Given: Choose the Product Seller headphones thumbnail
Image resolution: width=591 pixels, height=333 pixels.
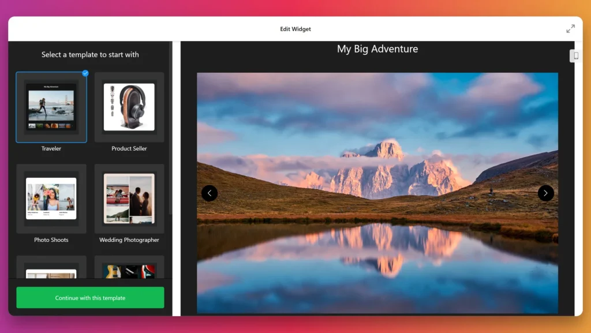Looking at the screenshot, I should click(x=129, y=107).
